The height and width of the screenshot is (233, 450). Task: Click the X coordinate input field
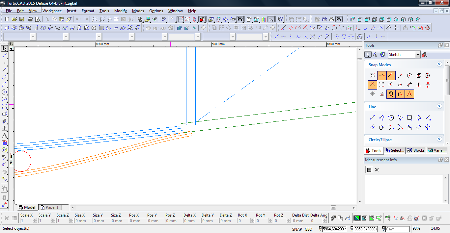coord(334,229)
